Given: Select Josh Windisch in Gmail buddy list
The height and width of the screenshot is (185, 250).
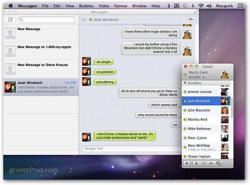Looking at the screenshot, I should 206,101.
